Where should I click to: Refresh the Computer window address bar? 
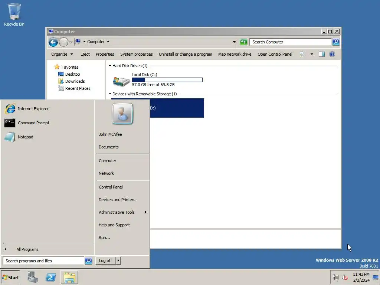[x=243, y=42]
